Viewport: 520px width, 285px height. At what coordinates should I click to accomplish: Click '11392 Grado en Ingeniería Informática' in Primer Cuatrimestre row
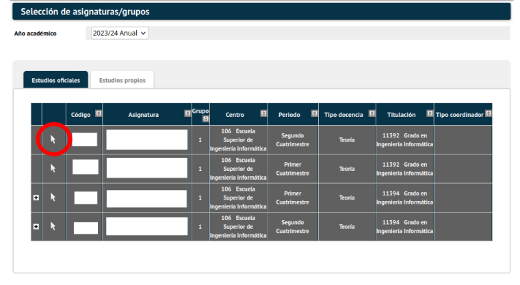(x=404, y=169)
